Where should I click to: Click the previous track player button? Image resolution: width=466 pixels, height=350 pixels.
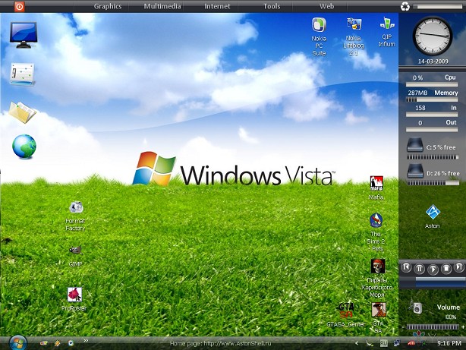(406, 267)
